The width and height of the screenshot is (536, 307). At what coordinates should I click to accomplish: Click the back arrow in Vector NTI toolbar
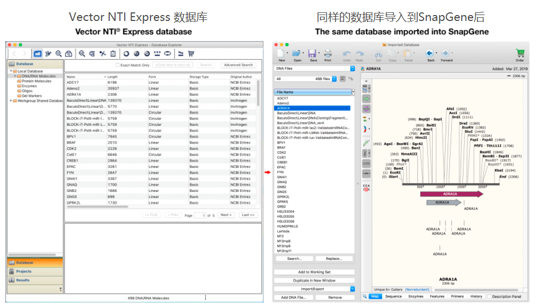(14, 54)
